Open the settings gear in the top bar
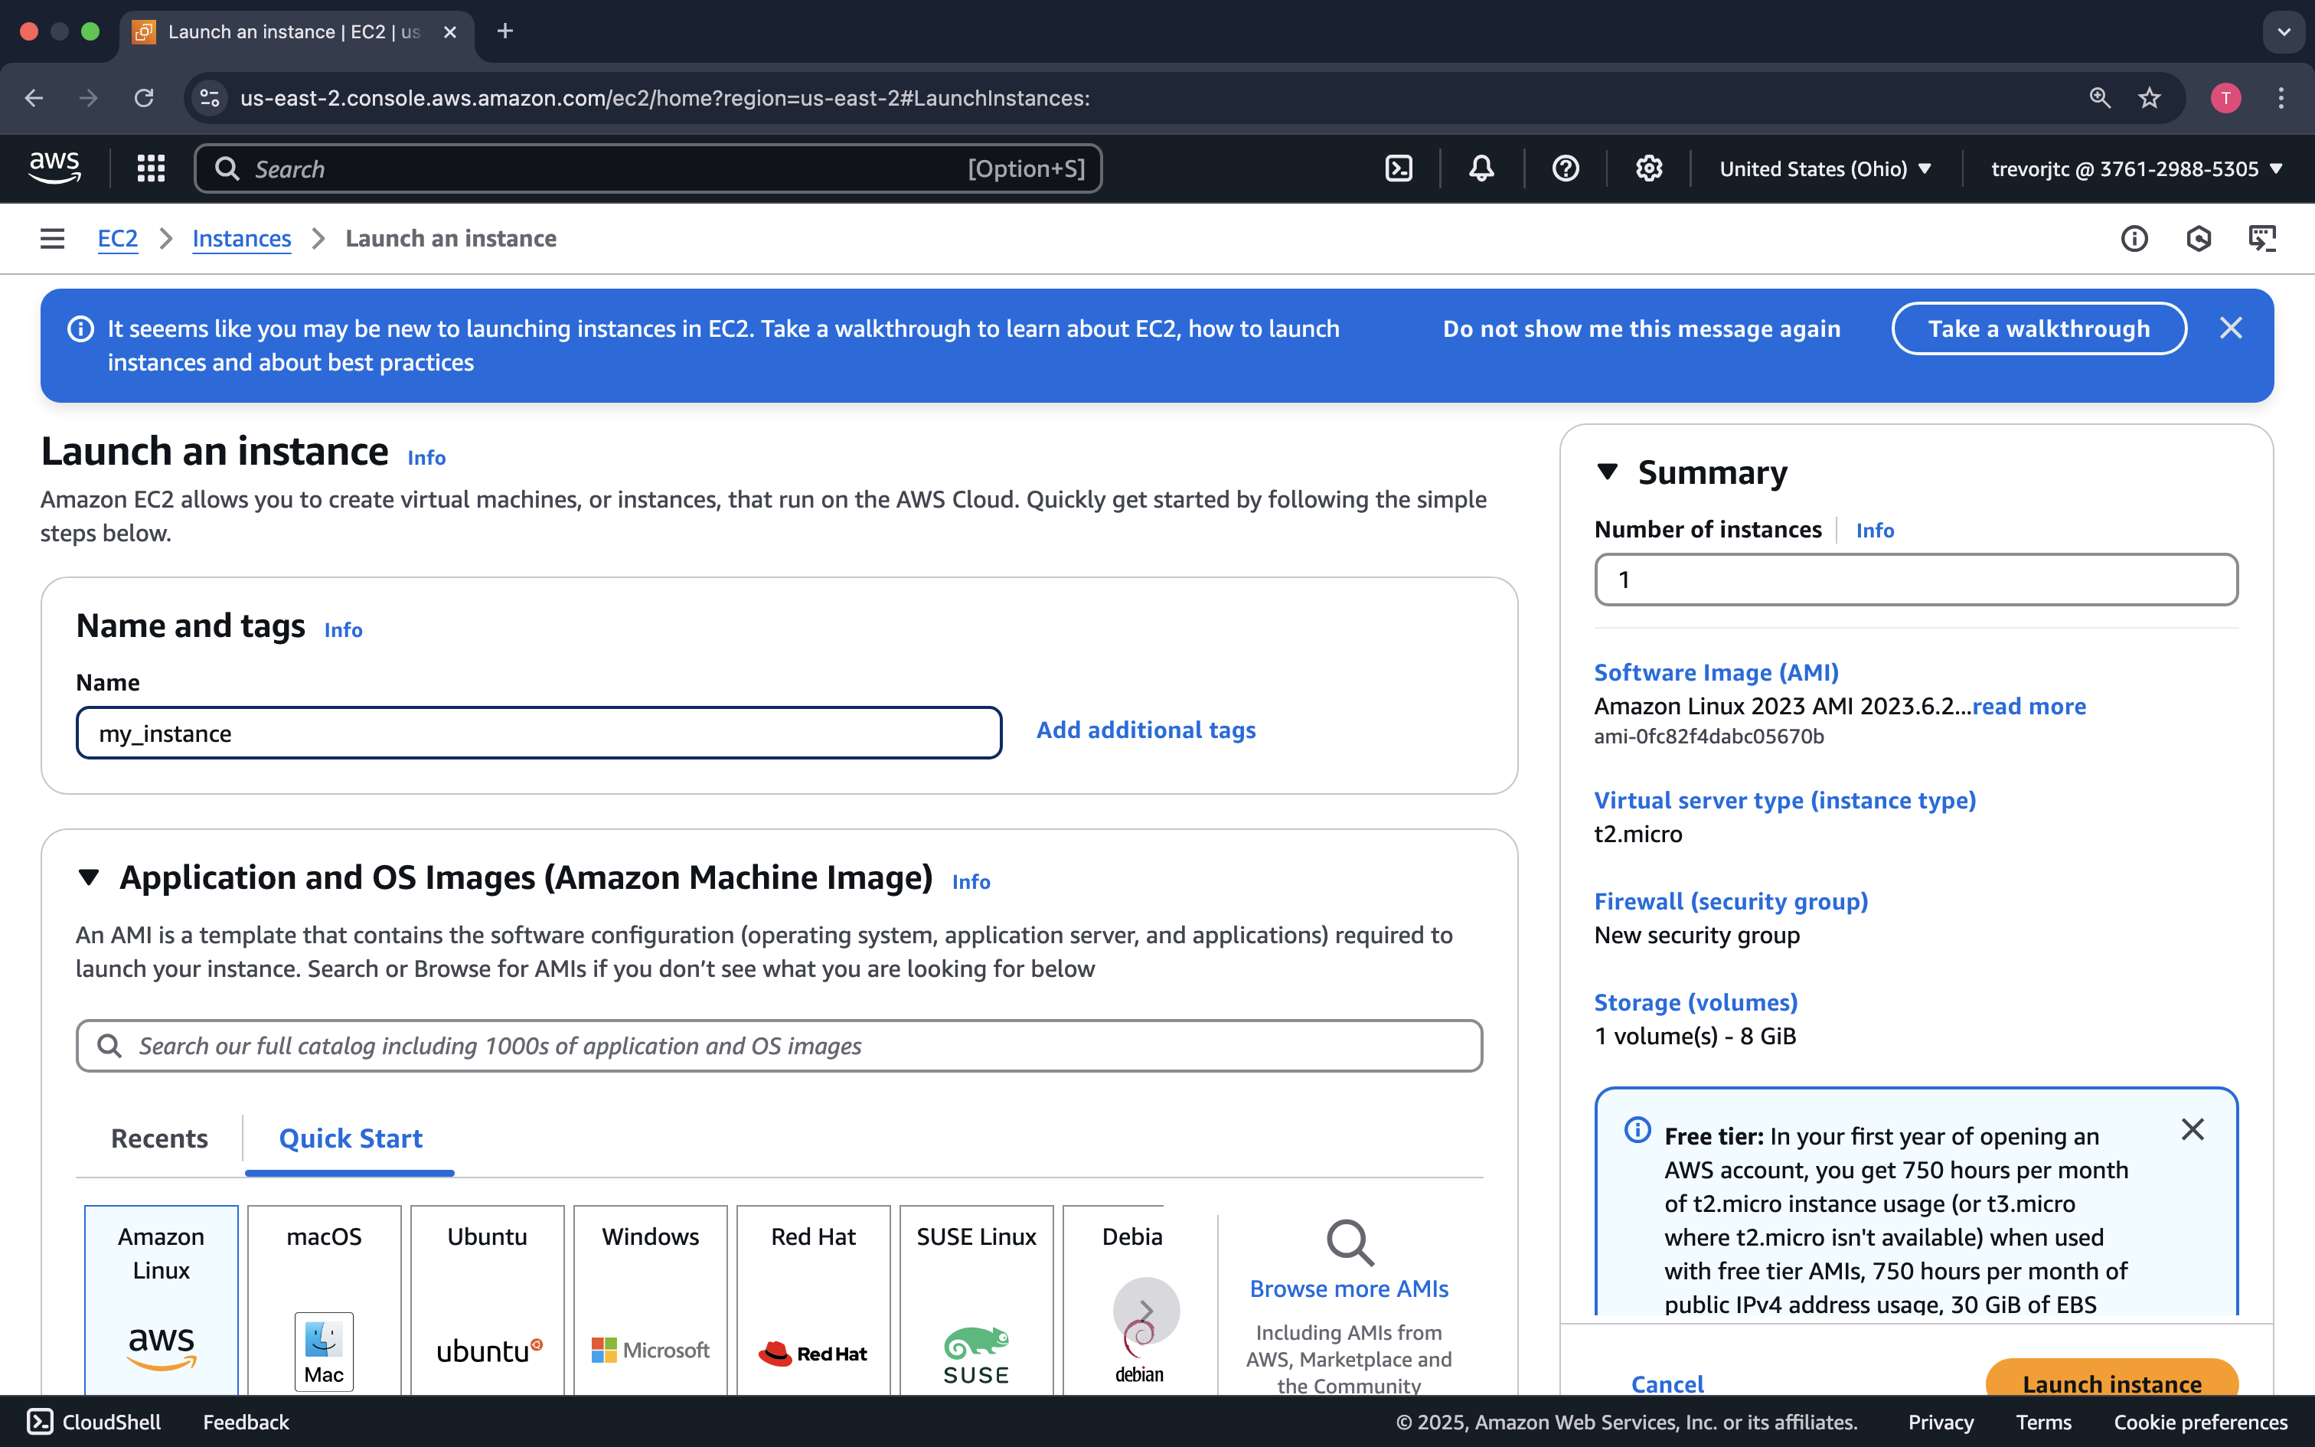The height and width of the screenshot is (1447, 2315). pos(1648,168)
